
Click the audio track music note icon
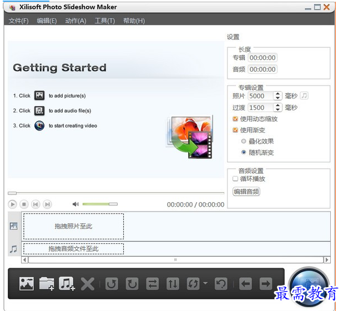point(13,249)
